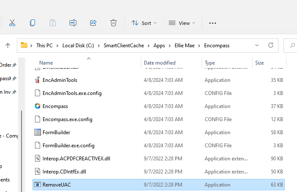Viewport: 297px width, 192px height.
Task: Open the View dropdown menu
Action: pos(182,23)
